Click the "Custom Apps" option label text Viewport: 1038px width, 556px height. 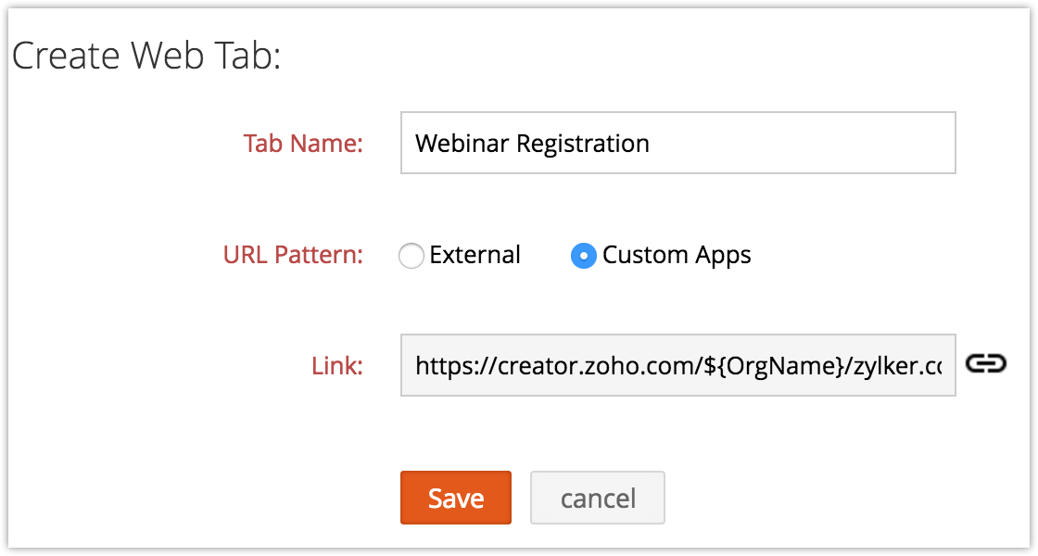(x=677, y=255)
